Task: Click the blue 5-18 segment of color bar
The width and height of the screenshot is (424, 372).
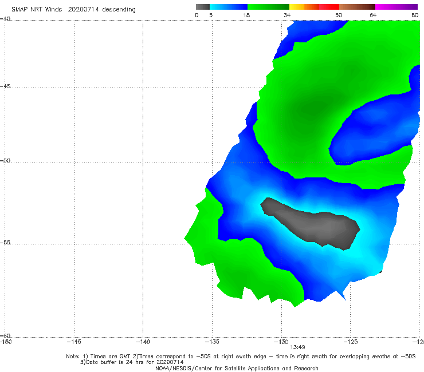Action: click(x=229, y=7)
